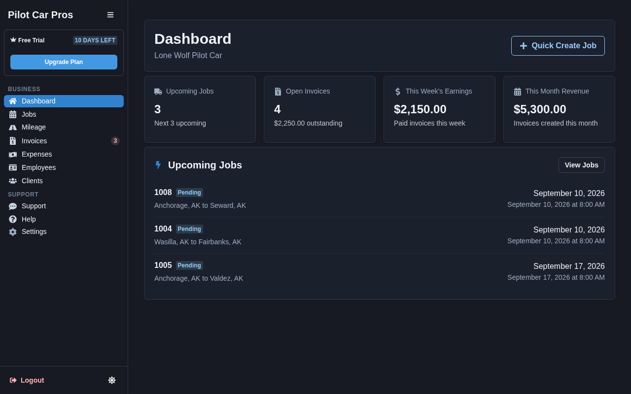The image size is (631, 394).
Task: Click the View Jobs button
Action: 582,165
